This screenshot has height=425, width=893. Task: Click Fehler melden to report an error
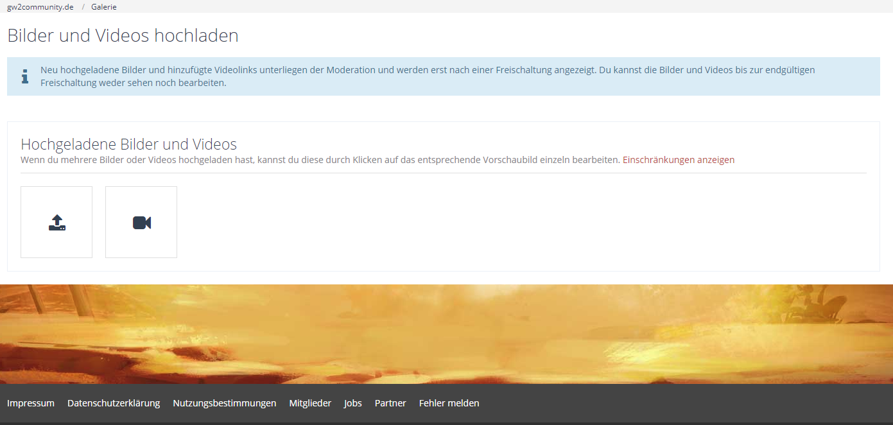449,403
